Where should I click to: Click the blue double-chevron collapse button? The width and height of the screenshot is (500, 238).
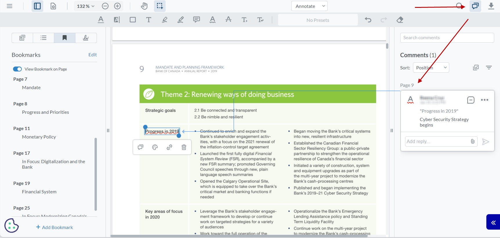(493, 222)
